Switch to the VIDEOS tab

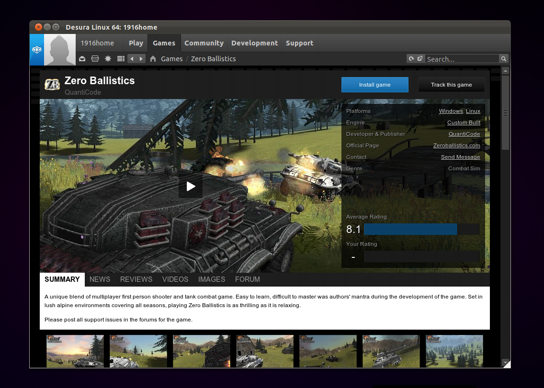pyautogui.click(x=175, y=279)
